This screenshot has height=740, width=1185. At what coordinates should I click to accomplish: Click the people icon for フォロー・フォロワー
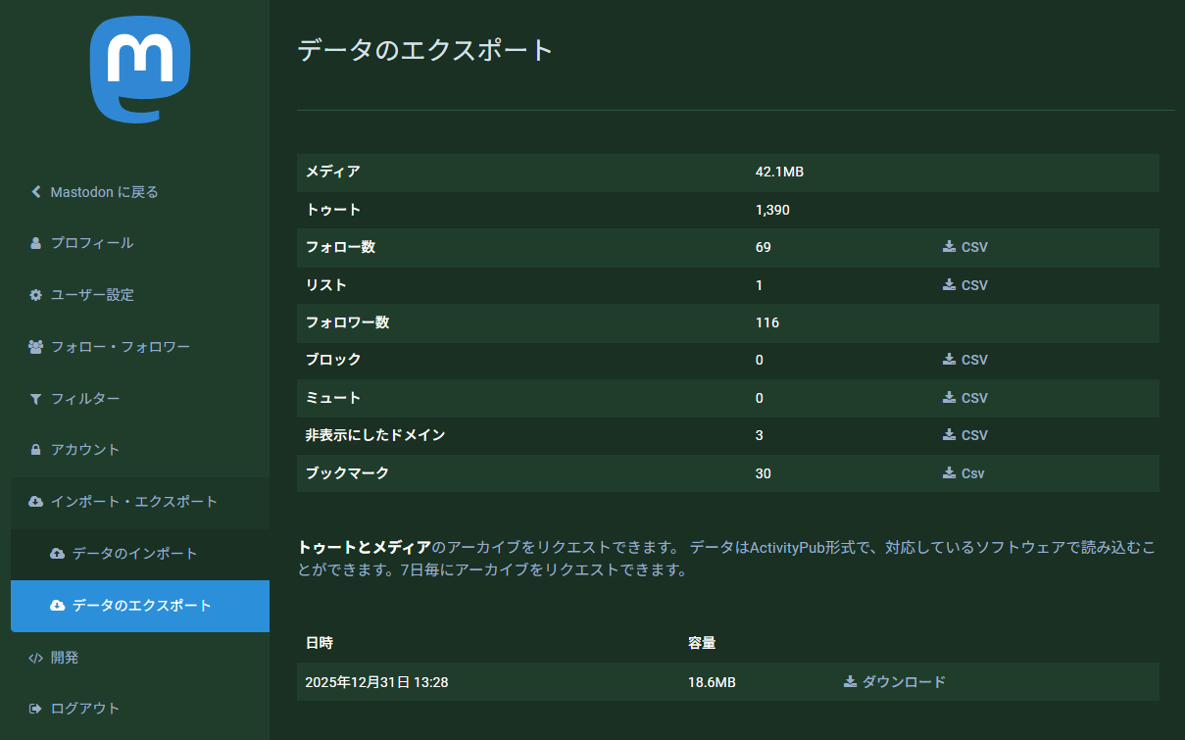[36, 347]
